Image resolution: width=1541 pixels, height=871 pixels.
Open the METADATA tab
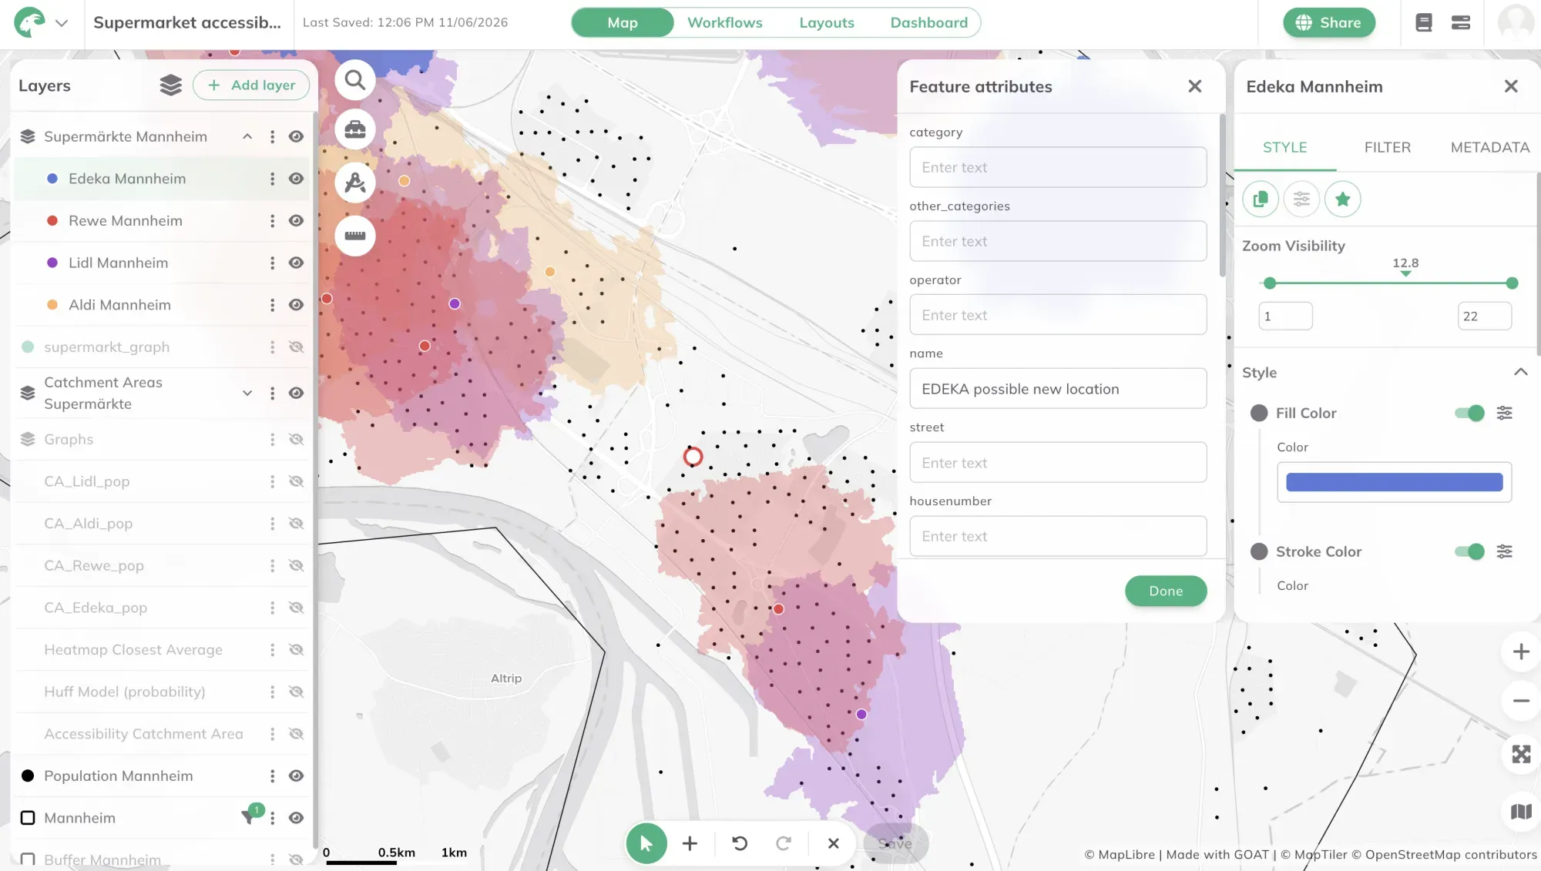pyautogui.click(x=1490, y=148)
